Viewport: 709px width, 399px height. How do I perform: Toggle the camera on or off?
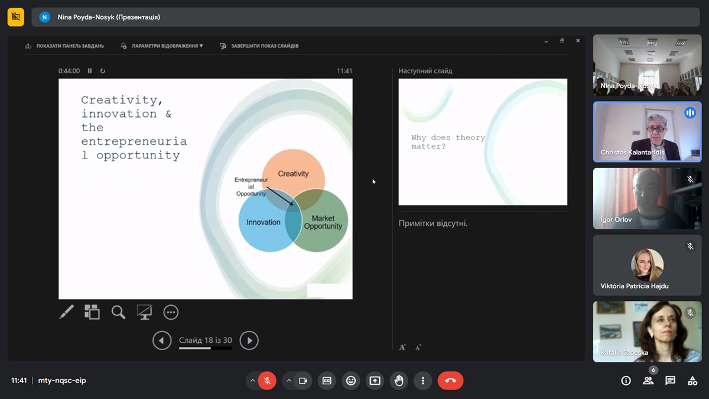pyautogui.click(x=303, y=381)
